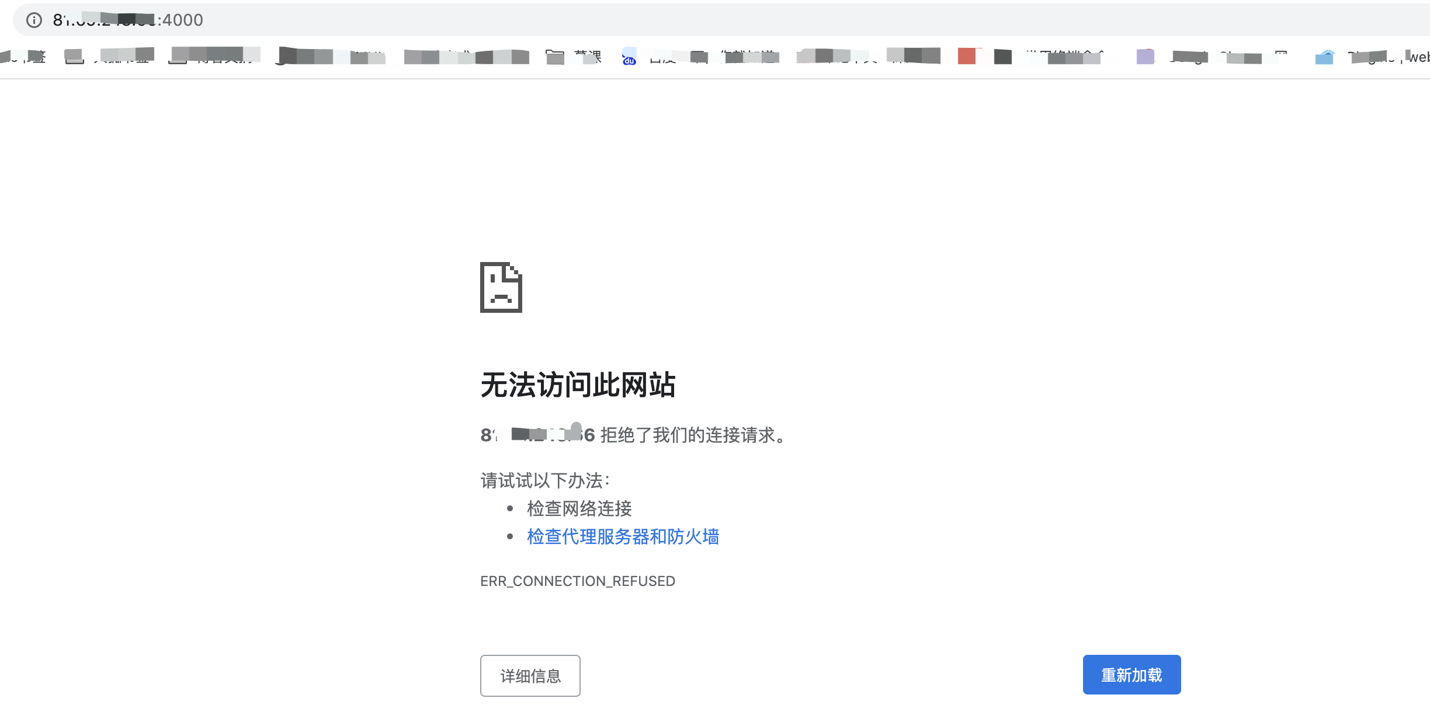Click the blue 重新加载 button
This screenshot has width=1430, height=712.
click(x=1132, y=675)
